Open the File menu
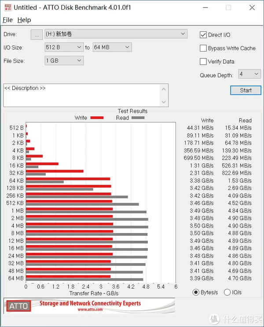The width and height of the screenshot is (264, 327). point(8,20)
